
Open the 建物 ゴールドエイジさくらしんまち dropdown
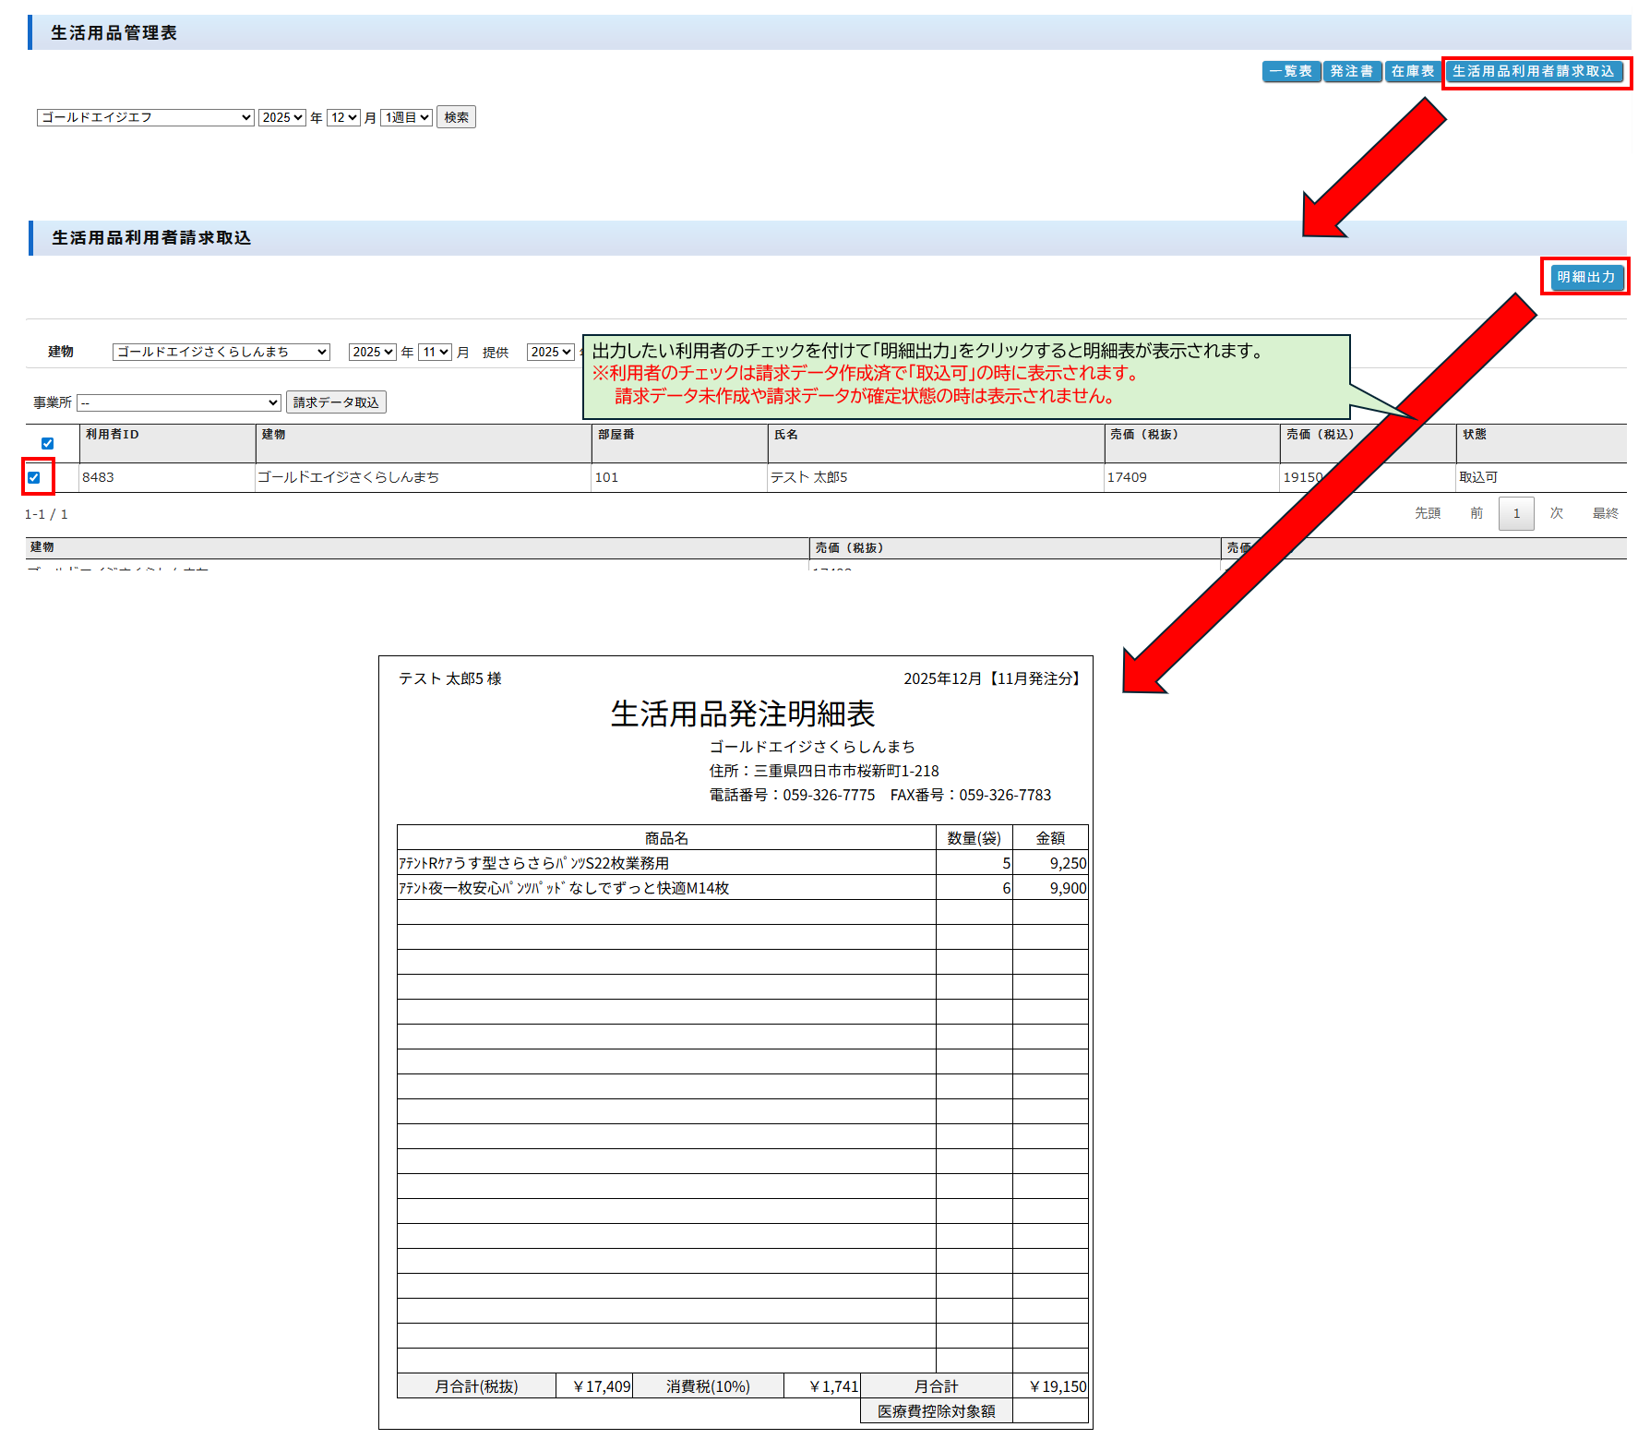point(221,352)
